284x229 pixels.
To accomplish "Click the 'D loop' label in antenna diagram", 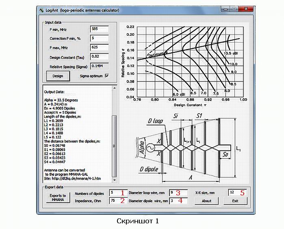I will click(x=155, y=121).
